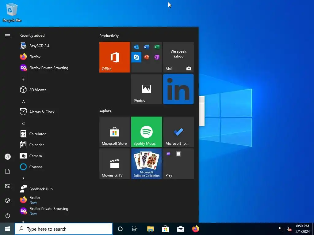
Task: Open Firefox Private Browsing under Recently added
Action: click(54, 68)
